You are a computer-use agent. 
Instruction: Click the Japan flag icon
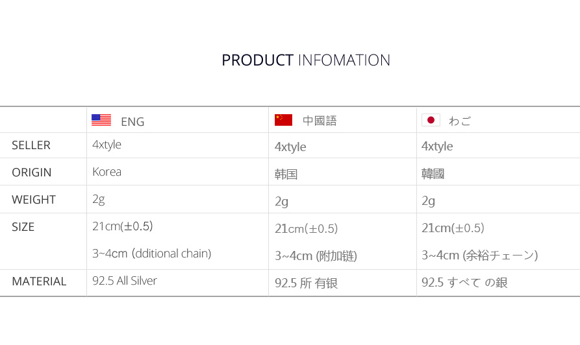pyautogui.click(x=431, y=120)
